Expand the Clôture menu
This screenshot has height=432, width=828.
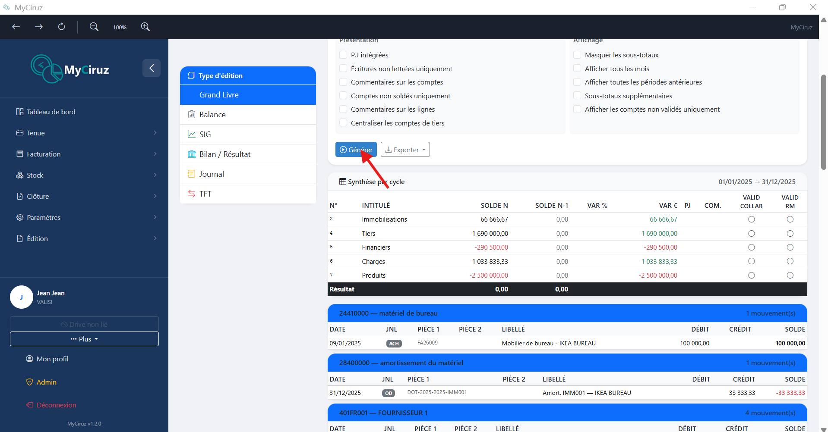(86, 196)
